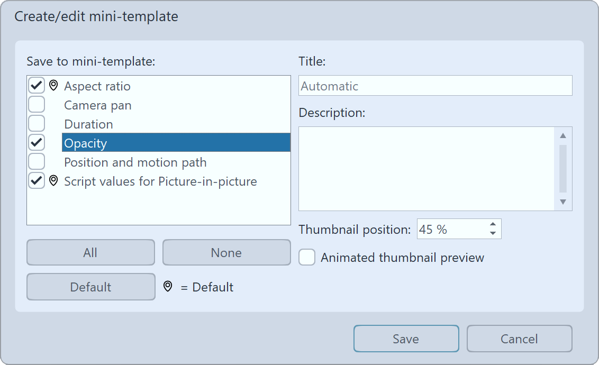Click inside the Title field showing Automatic
Image resolution: width=599 pixels, height=365 pixels.
click(434, 86)
